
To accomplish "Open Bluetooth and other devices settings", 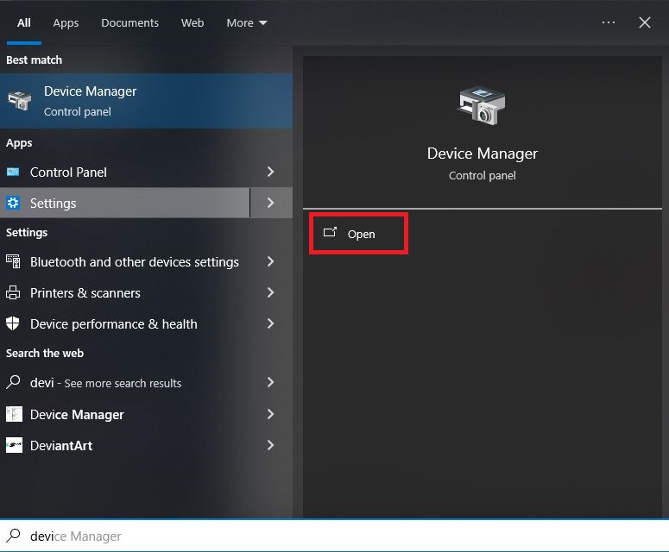I will click(125, 261).
